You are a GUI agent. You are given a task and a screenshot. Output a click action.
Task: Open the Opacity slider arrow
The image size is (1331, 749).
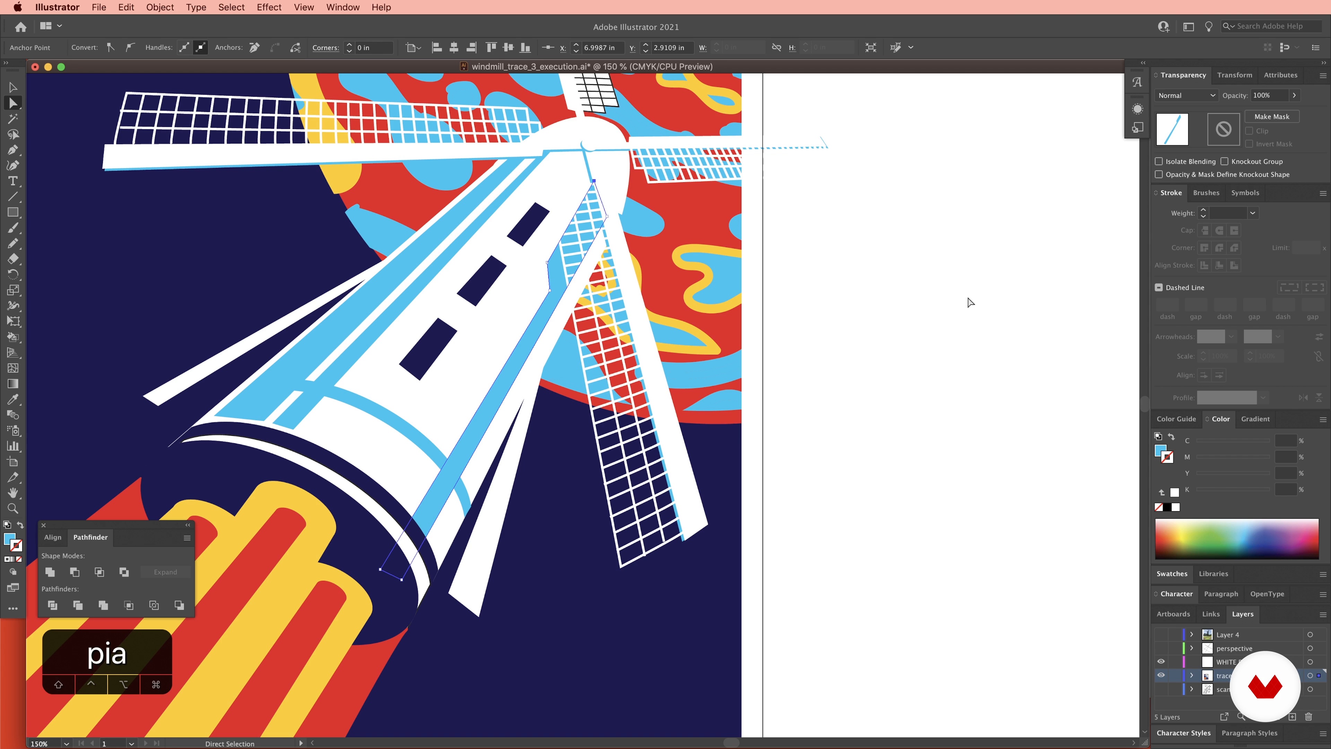point(1294,95)
